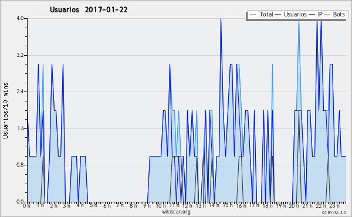Click the '0.0' y-axis value
Image resolution: width=352 pixels, height=217 pixels.
click(20, 202)
